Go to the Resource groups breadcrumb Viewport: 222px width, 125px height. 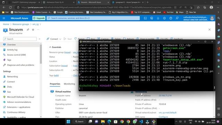click(x=21, y=24)
